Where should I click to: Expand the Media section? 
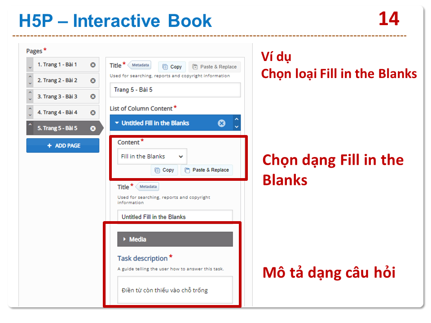tap(175, 239)
